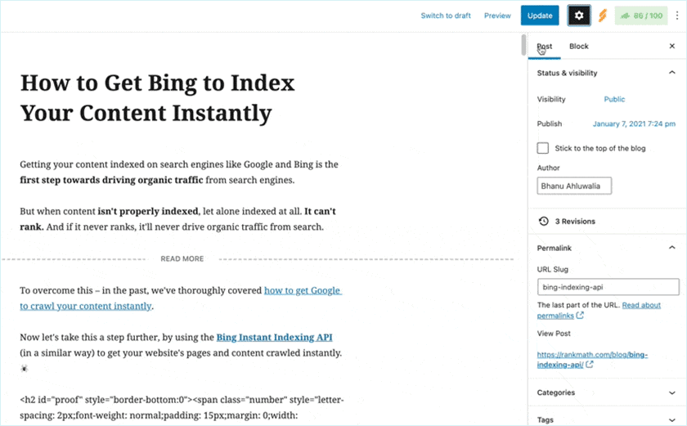Viewport: 687px width, 426px height.
Task: Expand the Categories section
Action: (x=671, y=392)
